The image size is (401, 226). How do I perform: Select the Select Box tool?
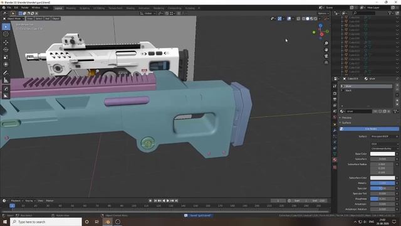6,27
